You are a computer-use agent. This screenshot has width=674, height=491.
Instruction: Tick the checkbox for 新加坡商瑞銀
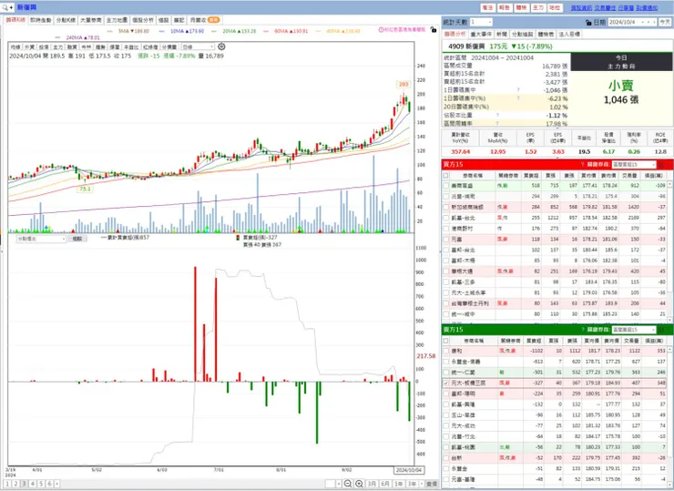coord(445,207)
